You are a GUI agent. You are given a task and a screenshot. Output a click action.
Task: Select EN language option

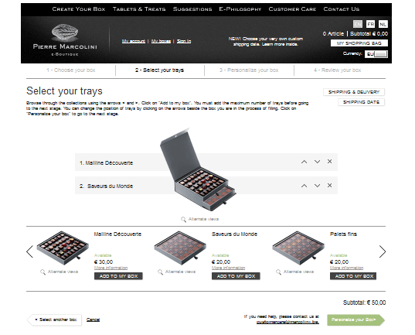[358, 25]
